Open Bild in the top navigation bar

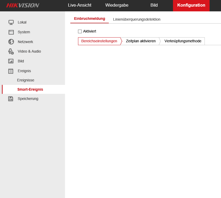154,5
